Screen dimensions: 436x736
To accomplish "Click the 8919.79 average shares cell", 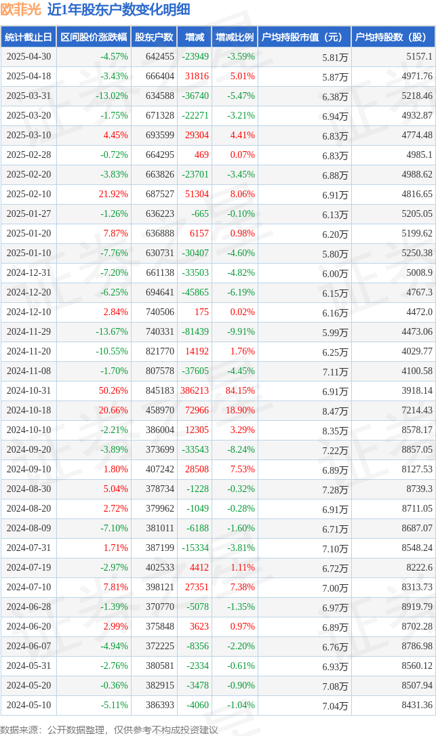I will tap(417, 607).
